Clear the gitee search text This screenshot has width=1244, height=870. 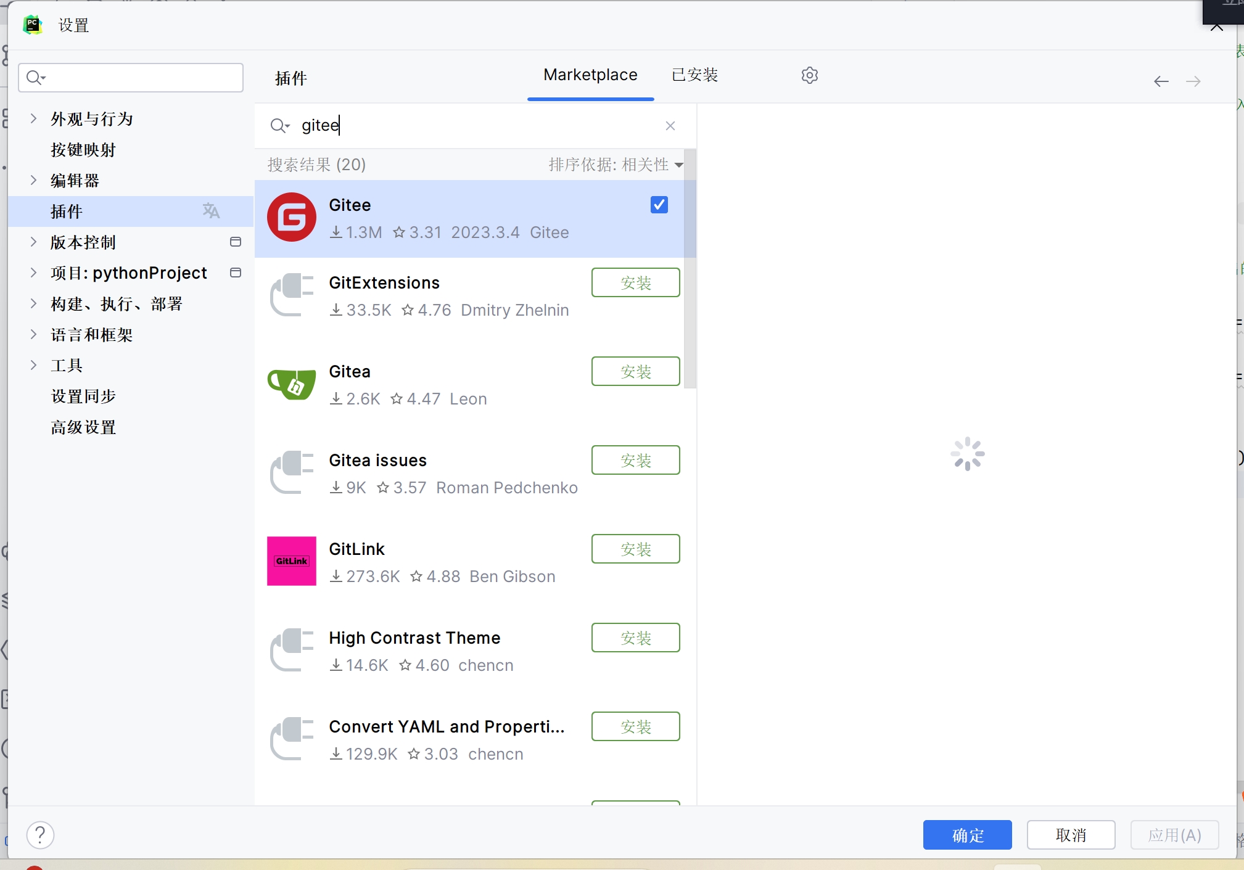670,126
